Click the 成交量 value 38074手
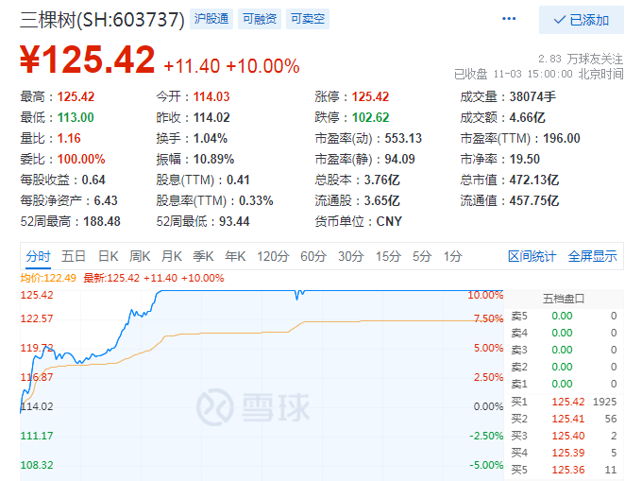 [x=532, y=96]
